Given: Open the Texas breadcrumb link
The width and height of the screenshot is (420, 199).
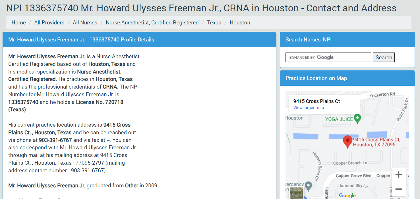Looking at the screenshot, I should pos(214,22).
